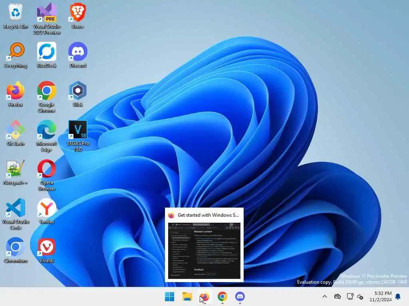This screenshot has width=409, height=306.
Task: Select the Brave browser desktop icon
Action: 78,16
